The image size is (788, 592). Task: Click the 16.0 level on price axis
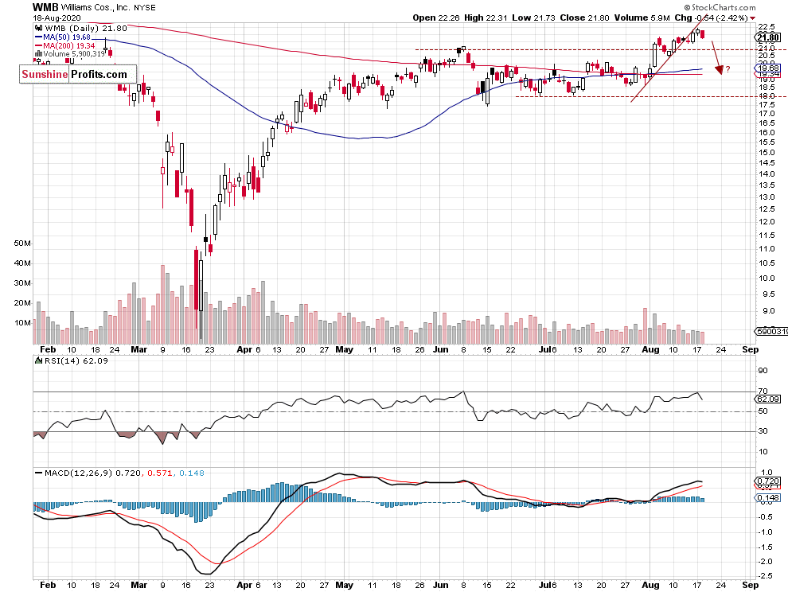pos(767,133)
